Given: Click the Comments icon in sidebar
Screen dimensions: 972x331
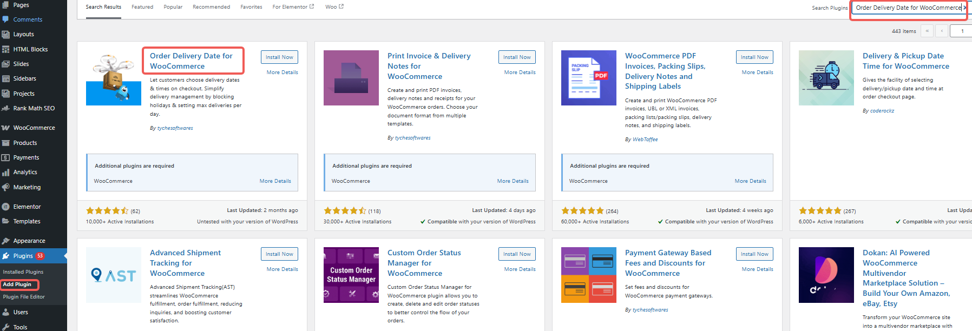Looking at the screenshot, I should [x=6, y=19].
